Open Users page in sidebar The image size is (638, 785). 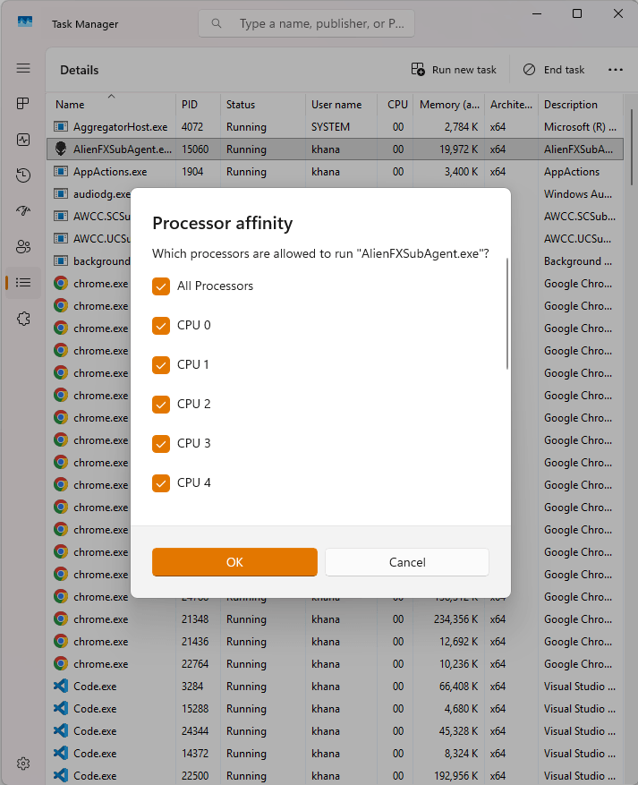tap(23, 247)
